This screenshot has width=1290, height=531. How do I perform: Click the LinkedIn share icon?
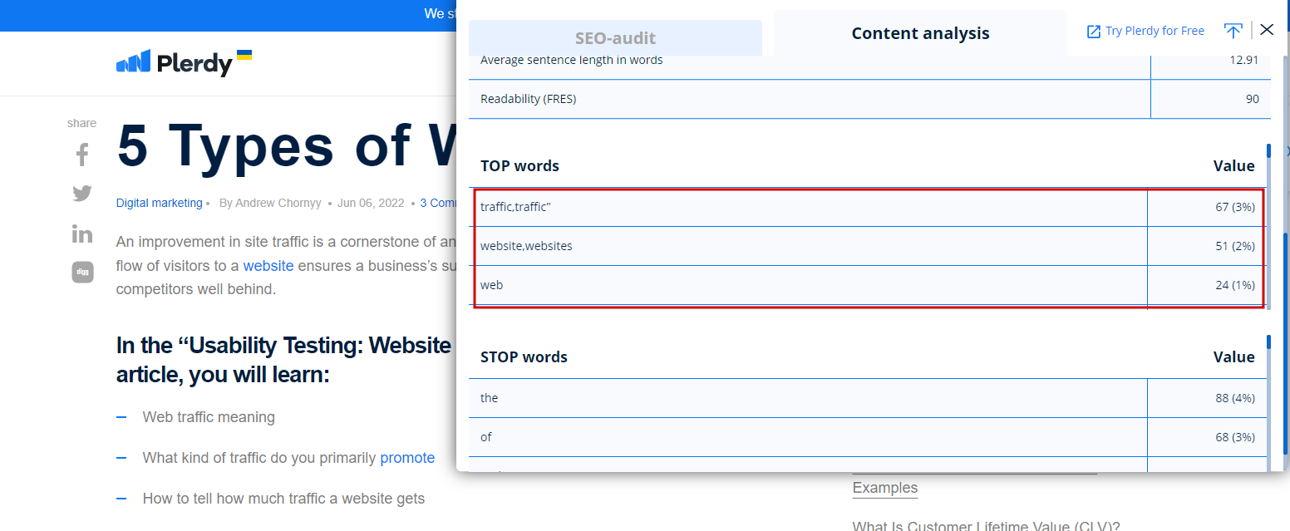[81, 234]
